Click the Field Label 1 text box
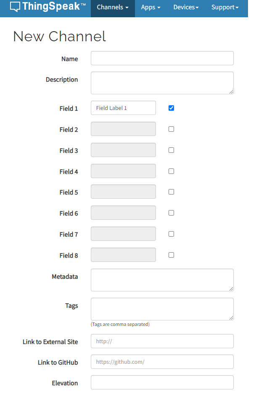 coord(123,108)
